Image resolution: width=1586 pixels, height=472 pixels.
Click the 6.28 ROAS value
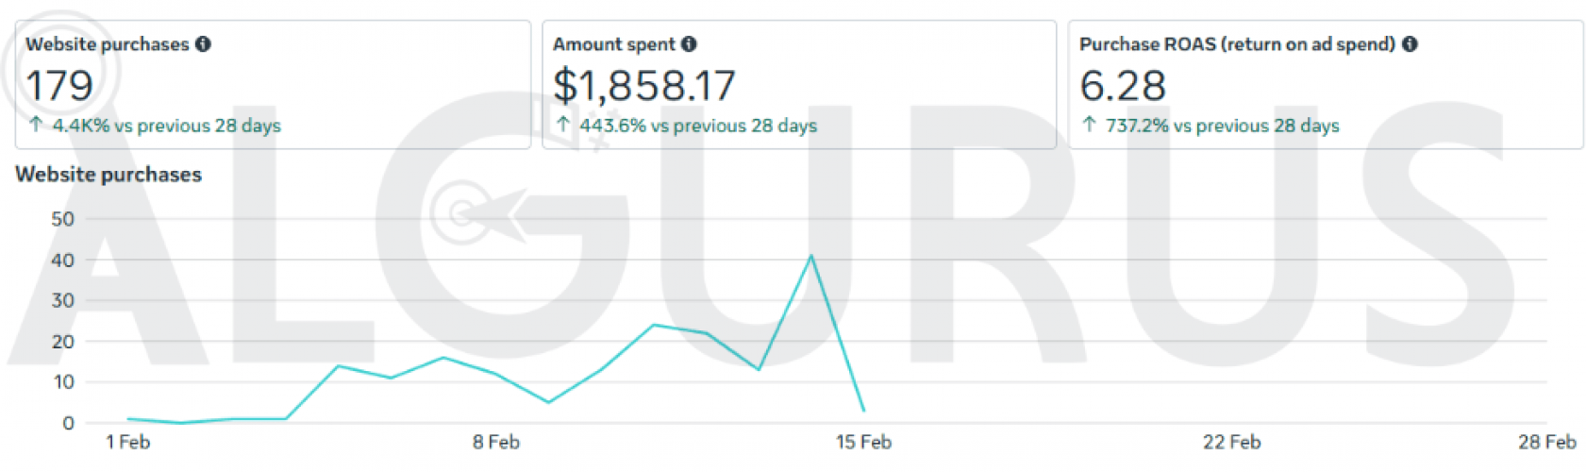[1123, 86]
